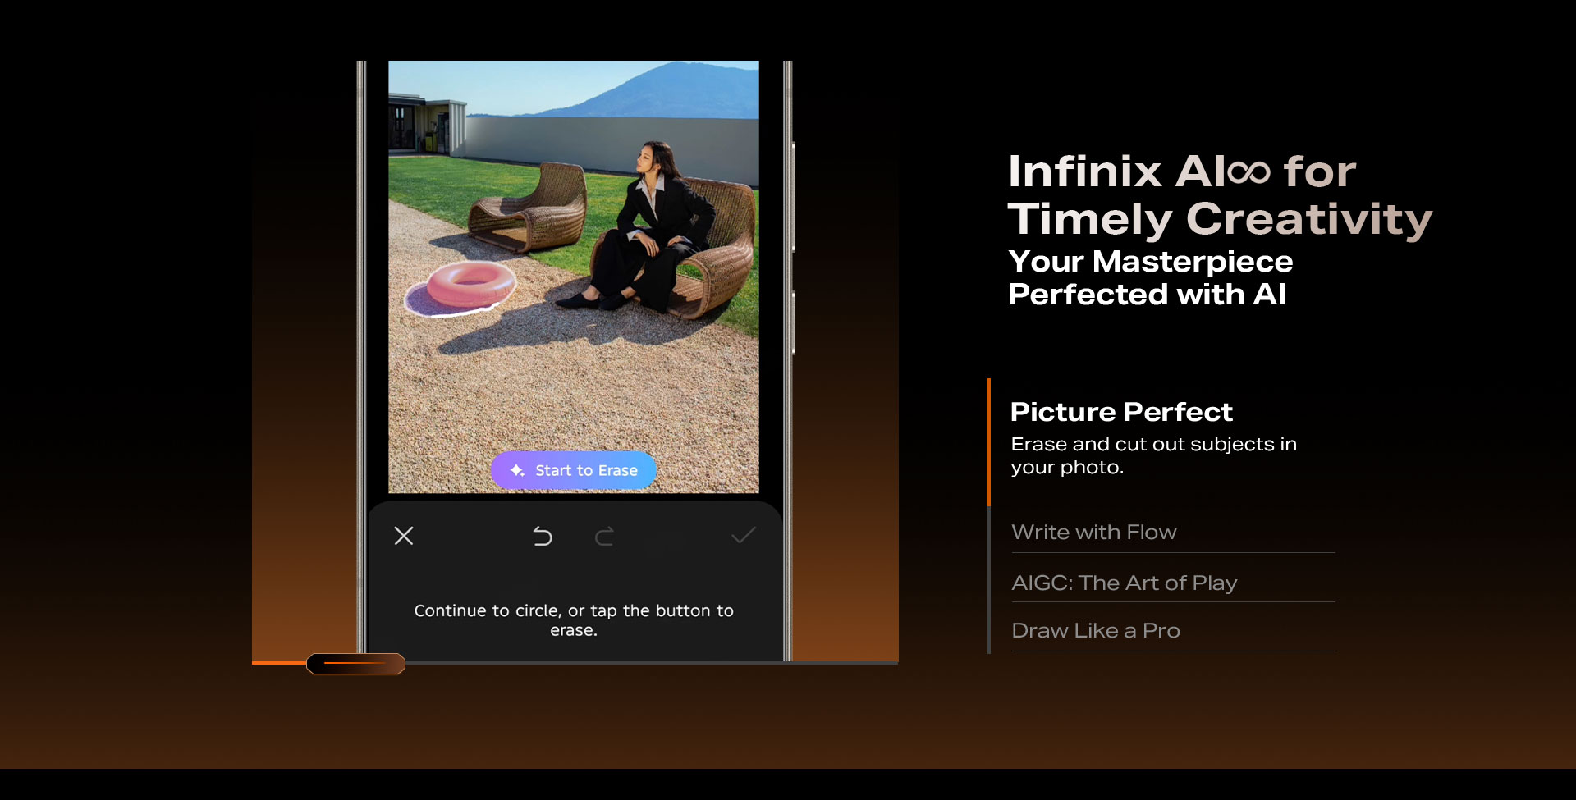Undo the last erase stroke
Viewport: 1576px width, 800px height.
click(542, 537)
